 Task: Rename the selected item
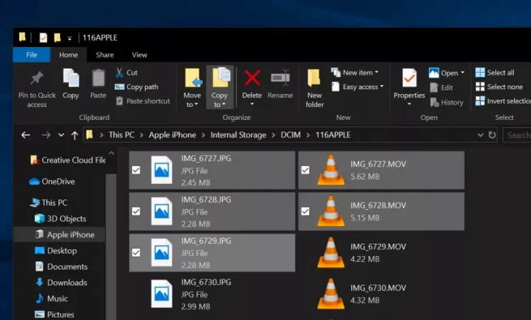click(x=280, y=84)
